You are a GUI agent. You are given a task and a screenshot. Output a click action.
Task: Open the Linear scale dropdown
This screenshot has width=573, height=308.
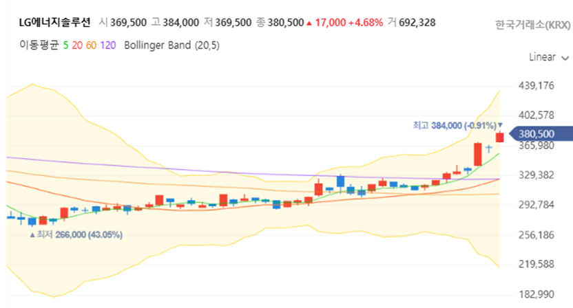point(548,57)
